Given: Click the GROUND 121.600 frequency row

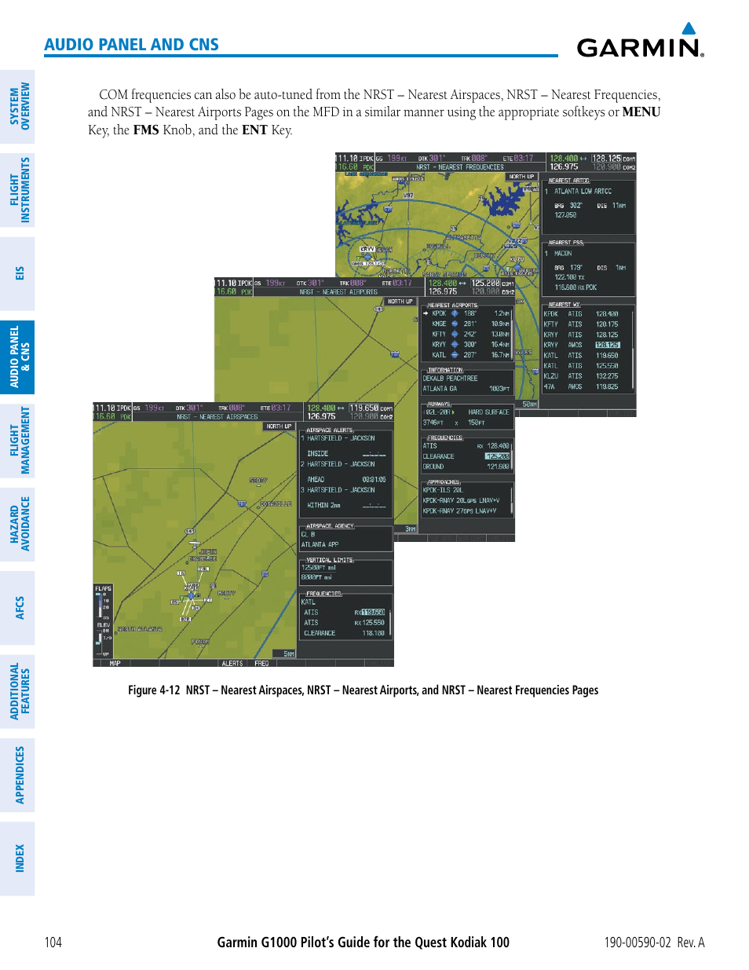Looking at the screenshot, I should pos(466,467).
